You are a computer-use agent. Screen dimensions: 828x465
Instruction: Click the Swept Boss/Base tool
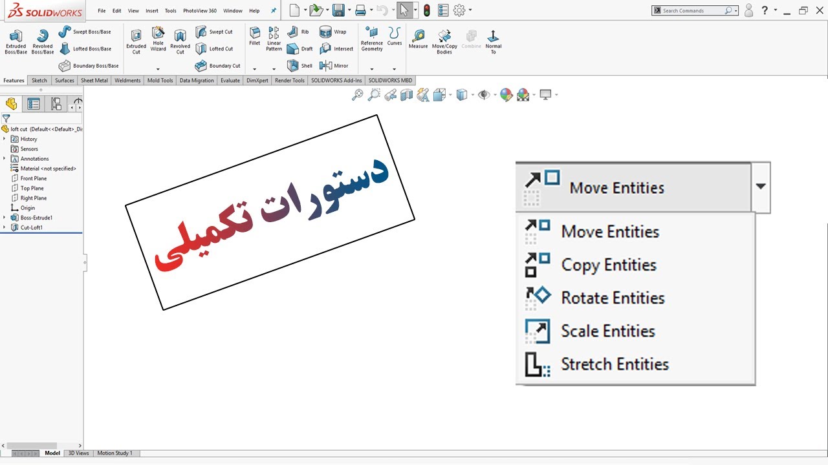85,32
